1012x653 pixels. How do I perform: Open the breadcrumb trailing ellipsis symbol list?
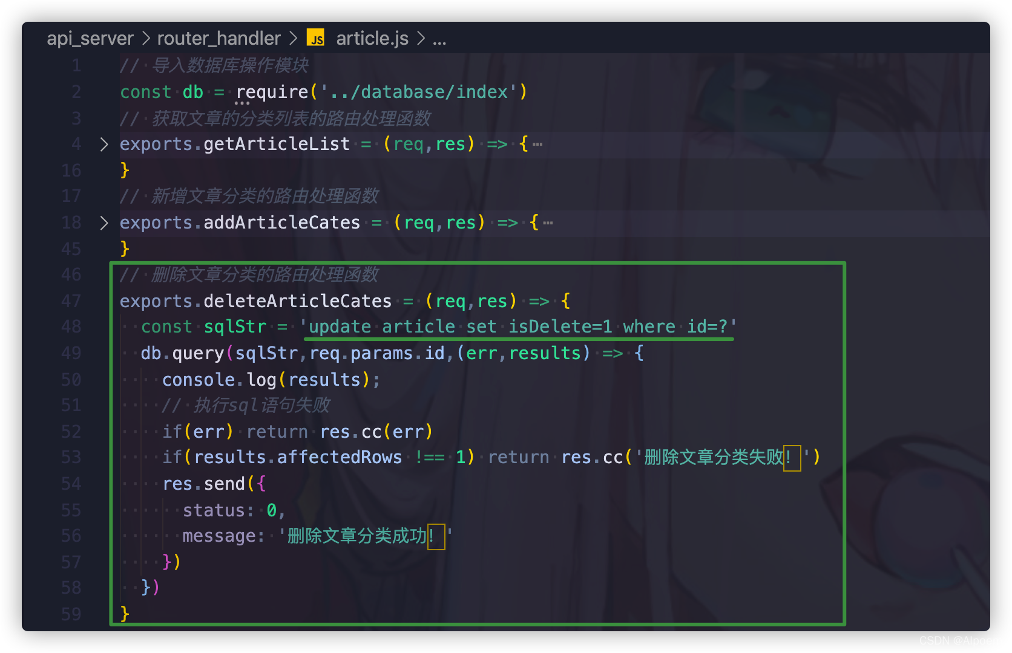[439, 40]
